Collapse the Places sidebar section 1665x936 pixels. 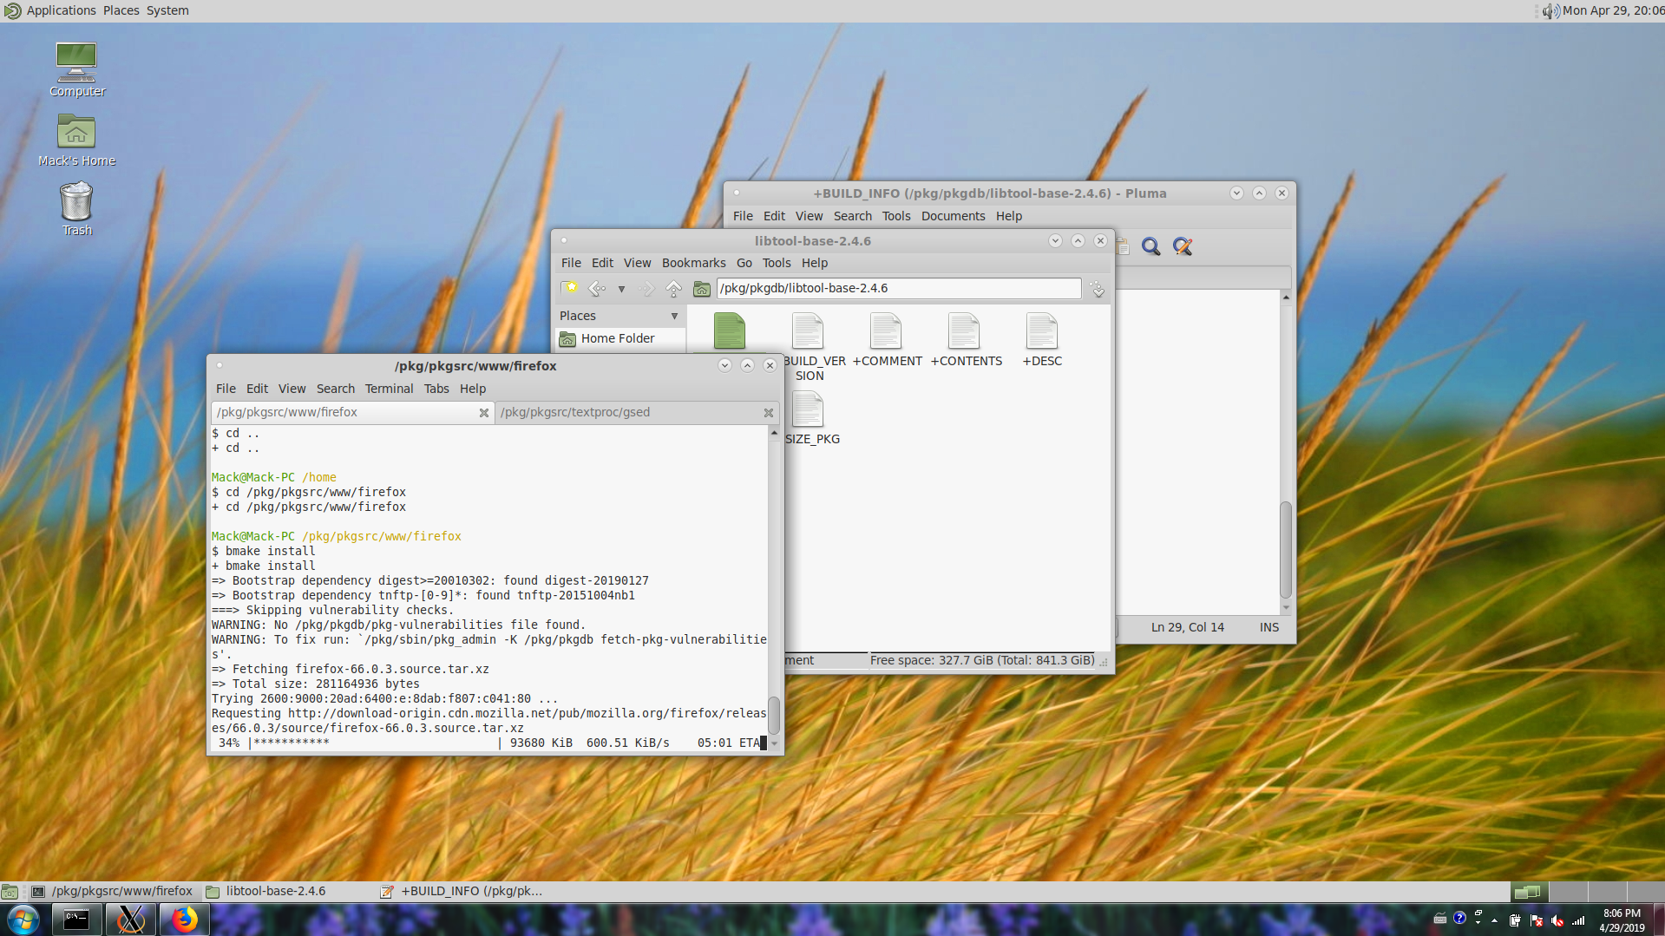(x=674, y=316)
